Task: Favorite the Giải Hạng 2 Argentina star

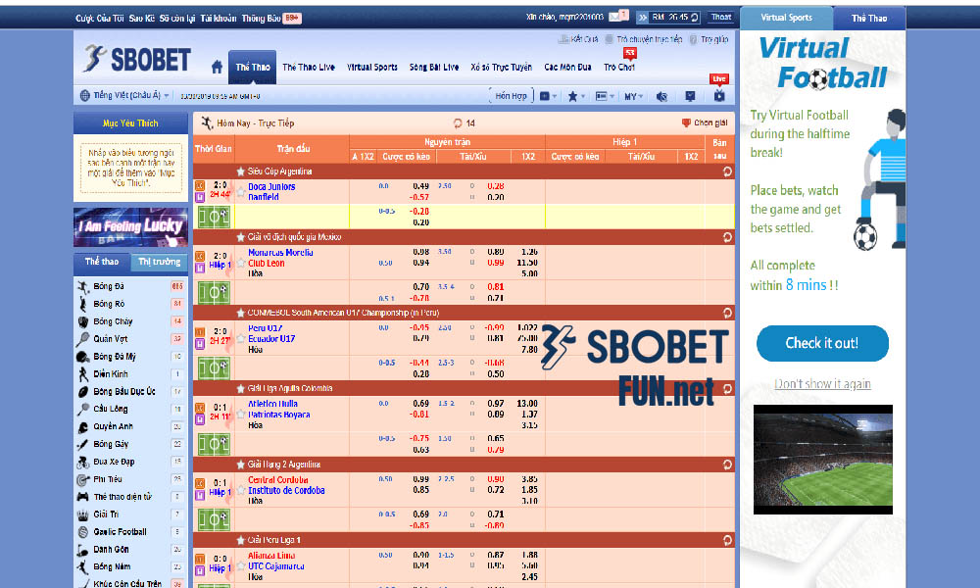Action: coord(240,465)
